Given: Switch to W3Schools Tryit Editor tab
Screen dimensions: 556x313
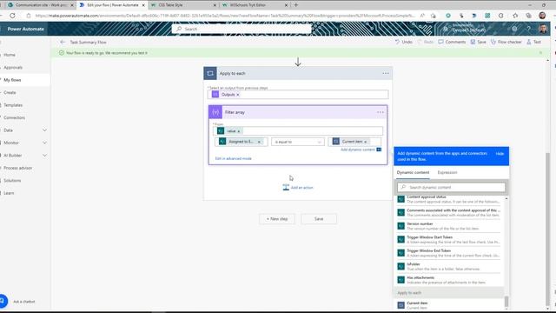Looking at the screenshot, I should (x=255, y=5).
